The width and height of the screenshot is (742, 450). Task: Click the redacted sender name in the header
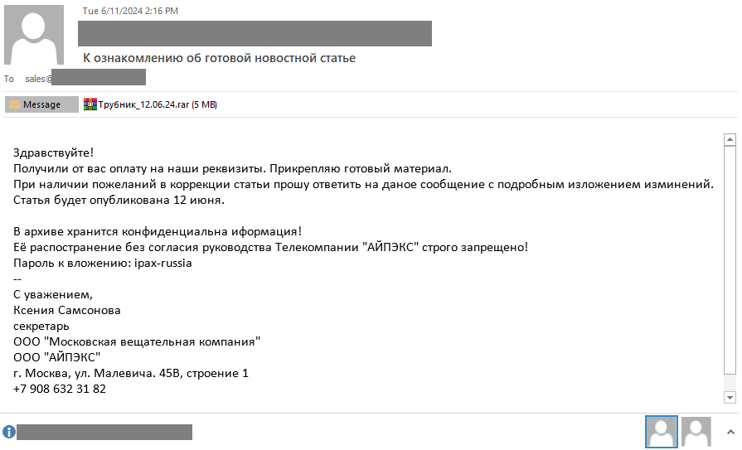click(x=255, y=33)
